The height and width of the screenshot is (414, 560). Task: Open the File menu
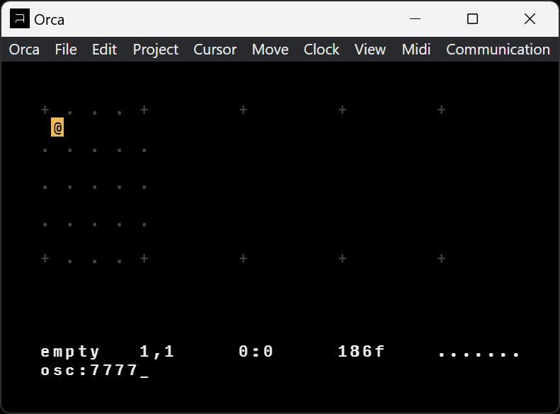pyautogui.click(x=66, y=50)
